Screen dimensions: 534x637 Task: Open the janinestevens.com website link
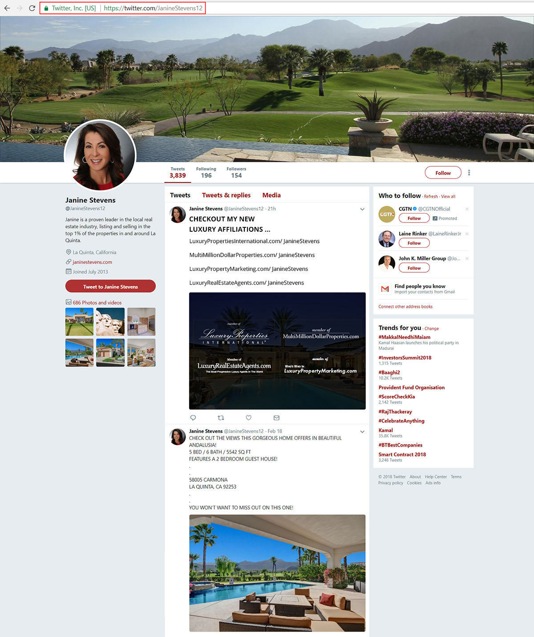93,262
